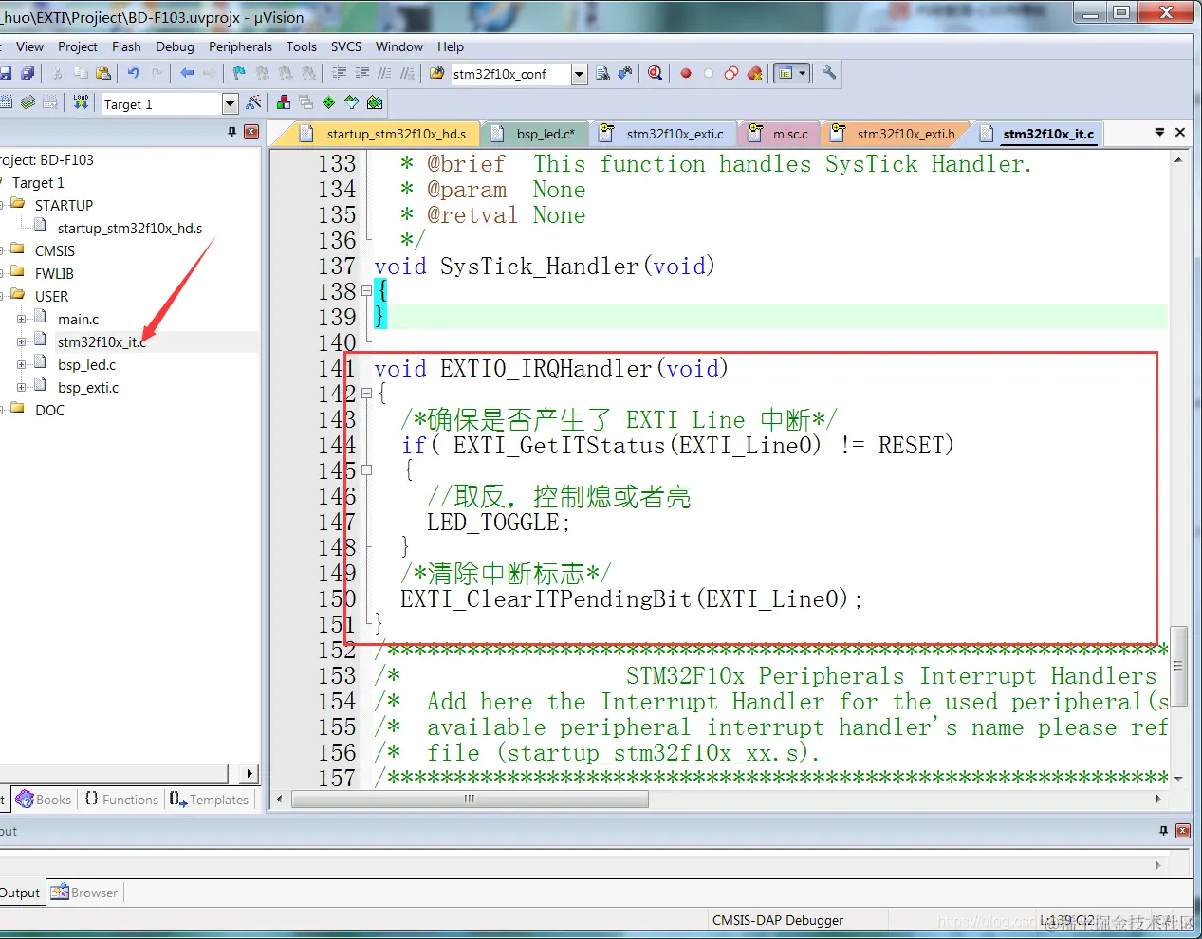Click the incremental find icon next to search box
Image resolution: width=1202 pixels, height=939 pixels.
[625, 73]
